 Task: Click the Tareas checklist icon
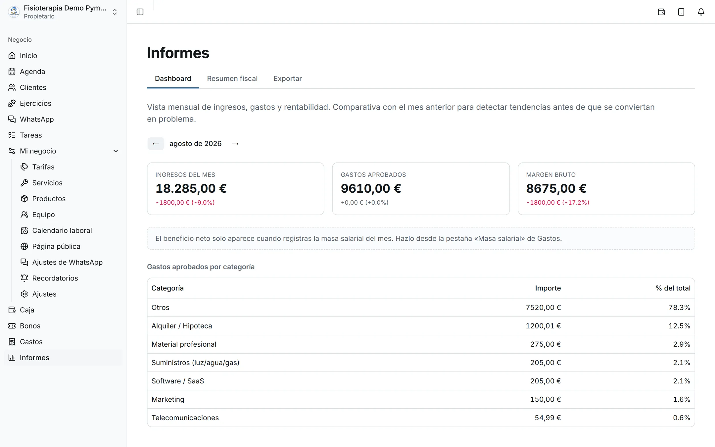tap(12, 135)
